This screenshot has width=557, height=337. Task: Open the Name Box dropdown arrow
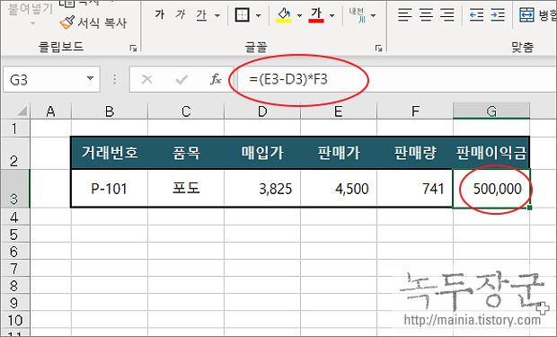coord(90,78)
